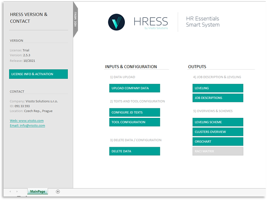Open Configure JD Texts
Image resolution: width=267 pixels, height=200 pixels.
tap(134, 113)
